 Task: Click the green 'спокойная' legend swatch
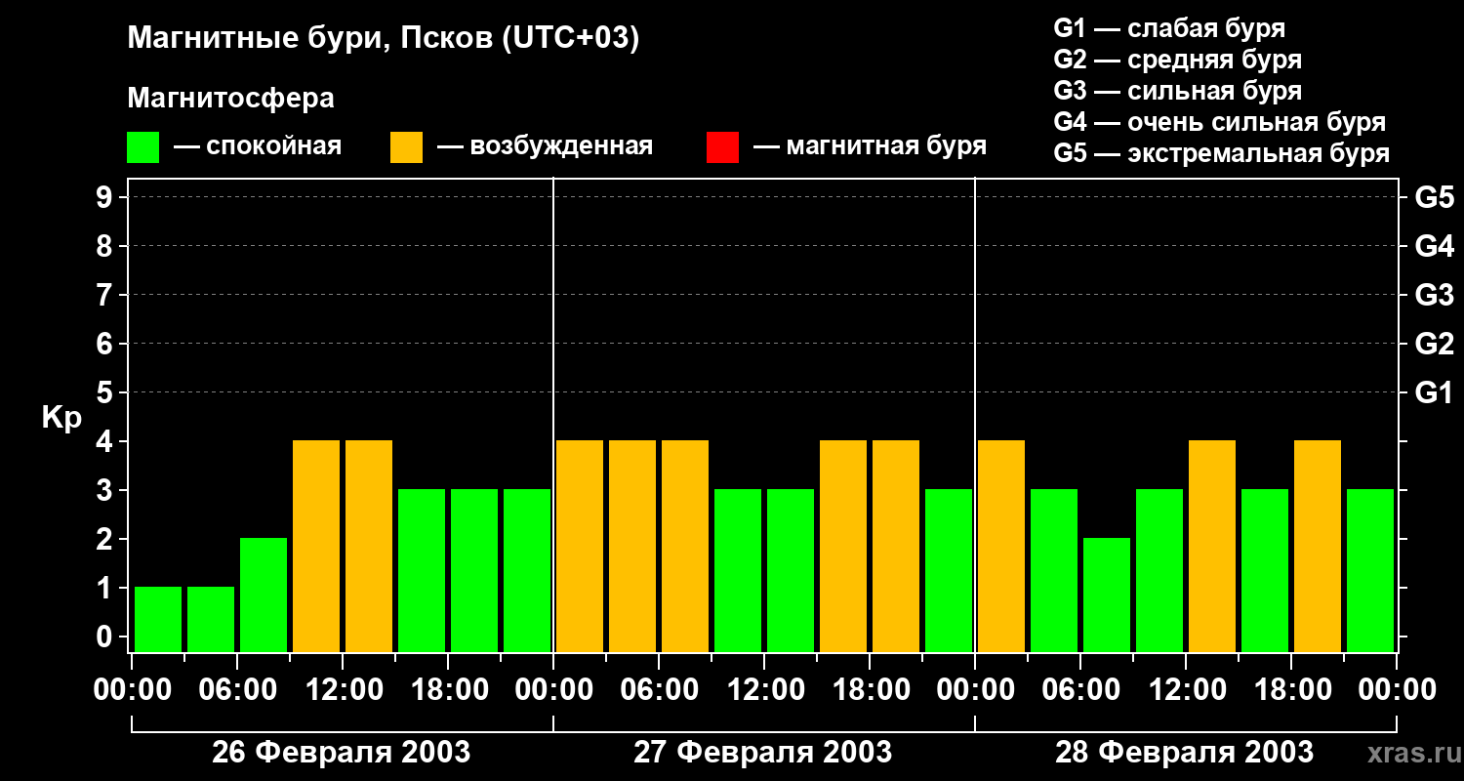142,147
